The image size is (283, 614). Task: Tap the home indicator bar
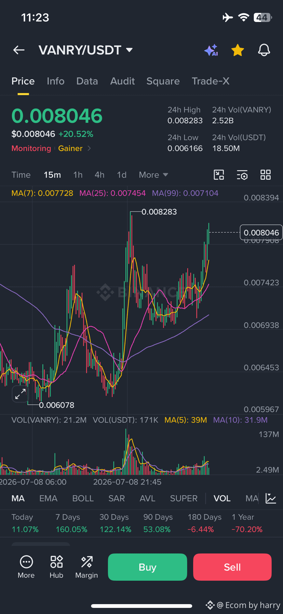141,605
